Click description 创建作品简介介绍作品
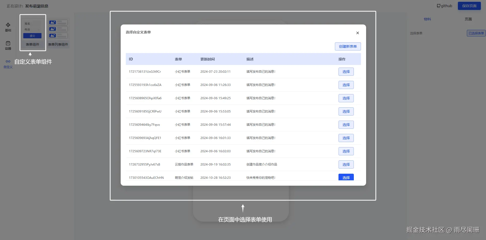The image size is (486, 240). [x=262, y=165]
